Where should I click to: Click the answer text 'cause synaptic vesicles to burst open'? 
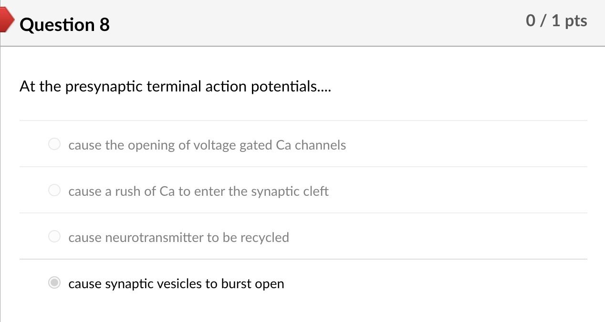(176, 284)
